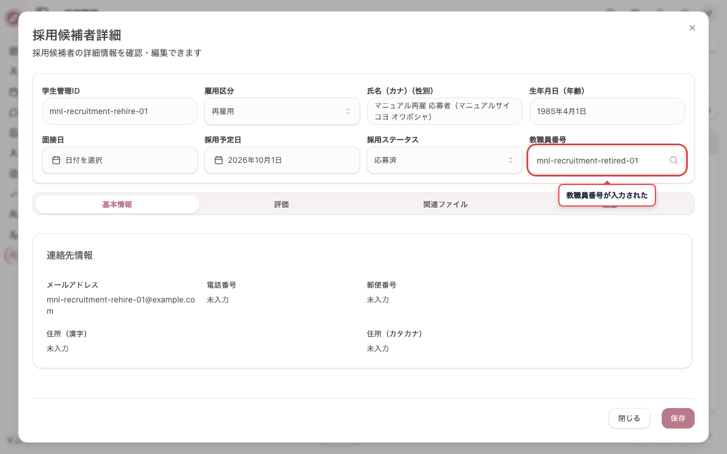Open the 雇用区分 dropdown showing 再雇用
Image resolution: width=727 pixels, height=454 pixels.
[282, 111]
